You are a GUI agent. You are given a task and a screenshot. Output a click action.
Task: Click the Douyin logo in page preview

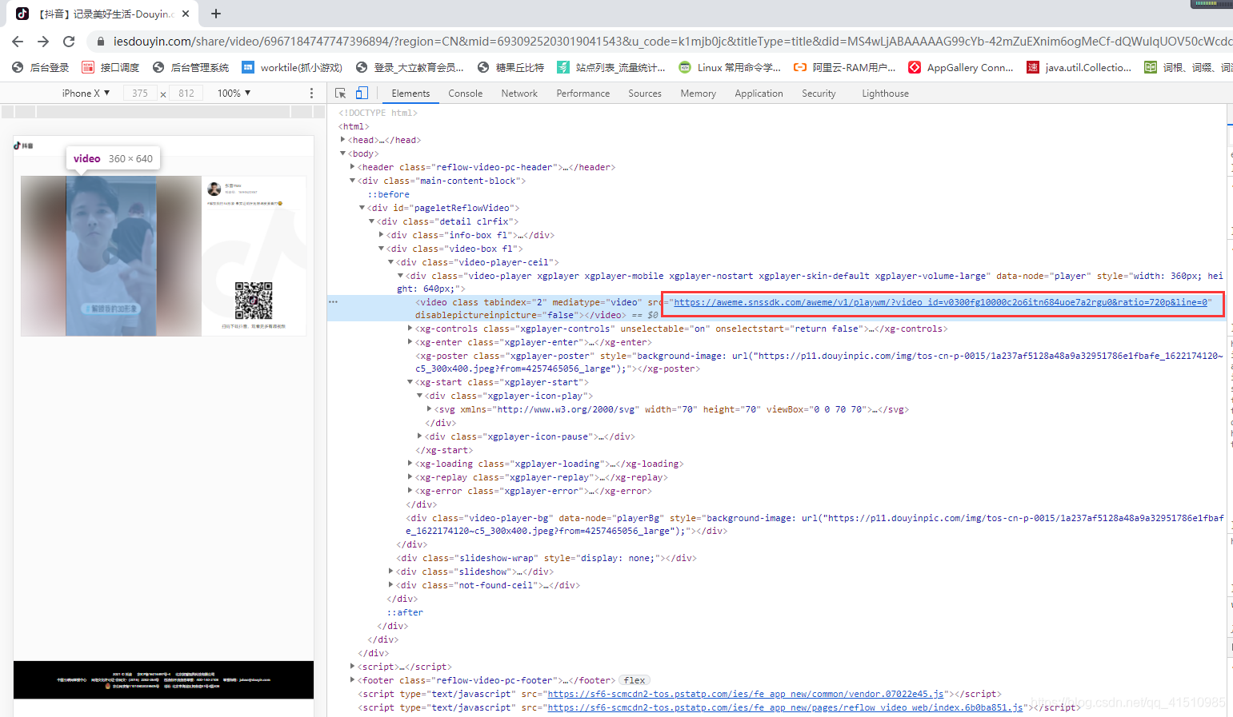[23, 145]
